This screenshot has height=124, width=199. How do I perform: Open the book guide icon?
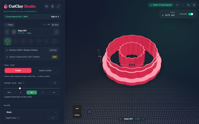click(47, 6)
